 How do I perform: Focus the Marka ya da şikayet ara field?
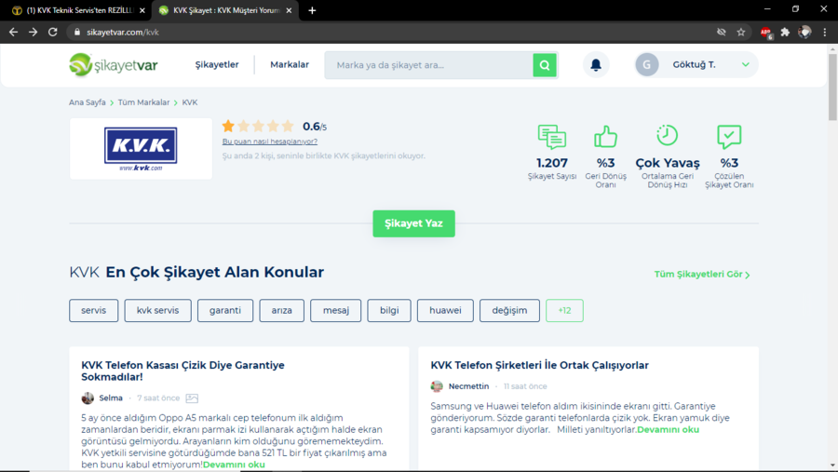(428, 65)
